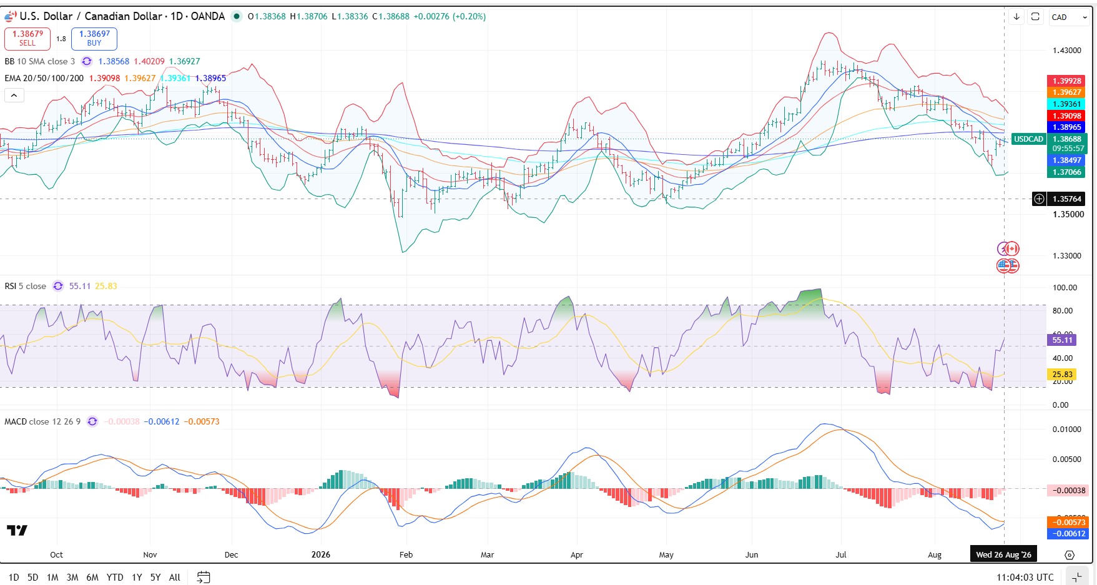Click the 1.8 spread value
1097x585 pixels.
(61, 39)
